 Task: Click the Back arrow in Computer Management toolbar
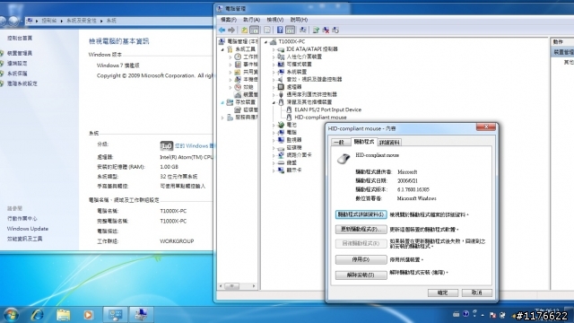coord(222,30)
